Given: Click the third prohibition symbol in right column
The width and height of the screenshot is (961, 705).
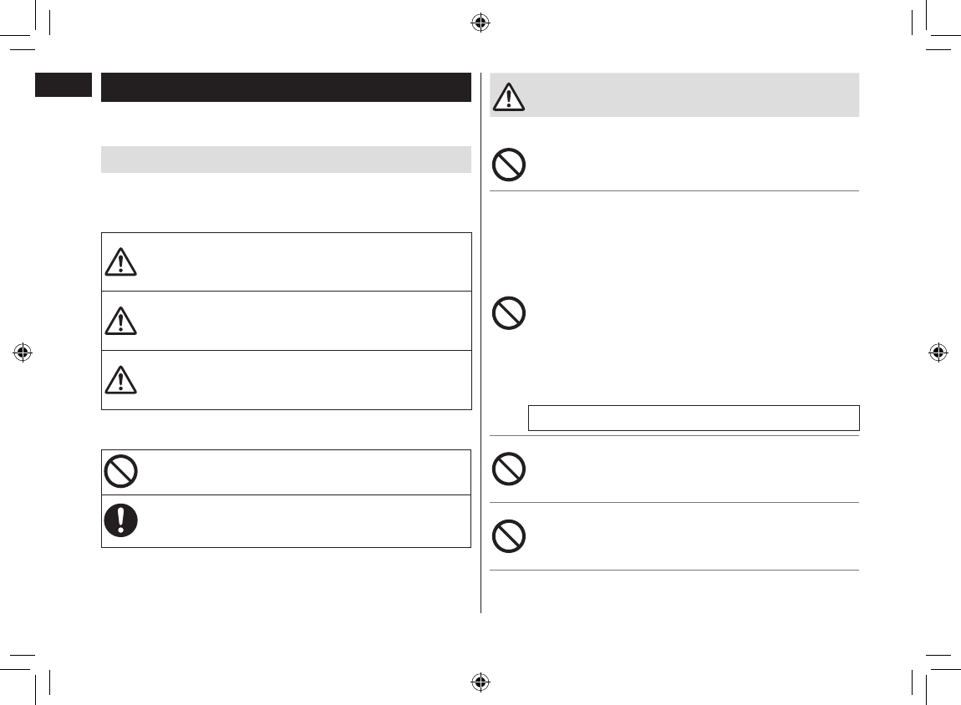Looking at the screenshot, I should pyautogui.click(x=509, y=468).
